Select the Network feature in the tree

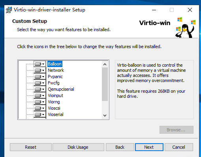pos(56,70)
